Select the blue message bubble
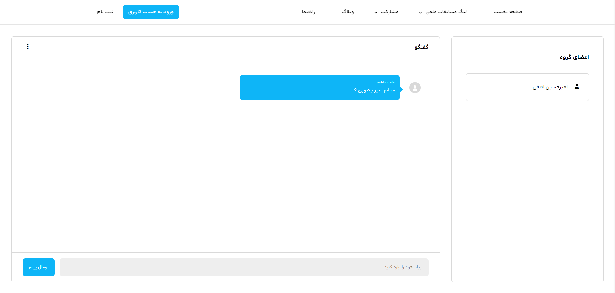Viewport: 615px width, 293px height. (x=319, y=87)
